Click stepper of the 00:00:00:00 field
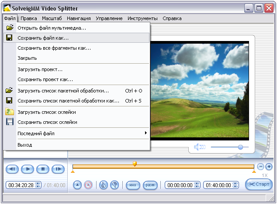Viewport: 277px width, 205px height. pyautogui.click(x=197, y=185)
